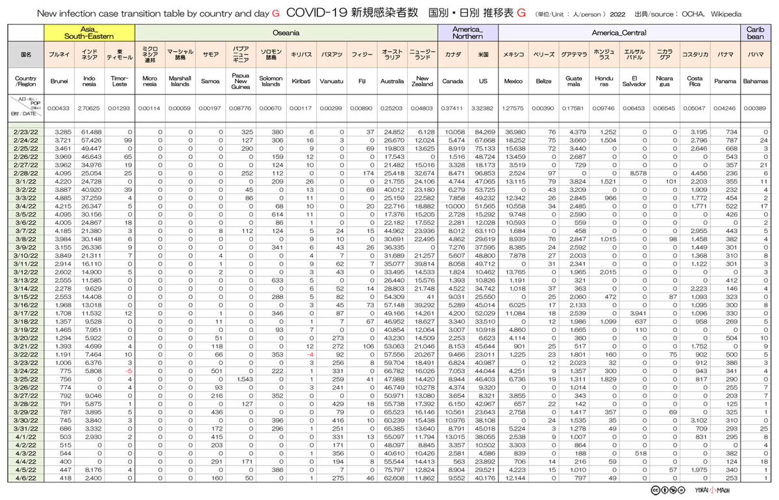This screenshot has width=779, height=500.
Task: Select the Solomon Islands column header
Action: [271, 82]
